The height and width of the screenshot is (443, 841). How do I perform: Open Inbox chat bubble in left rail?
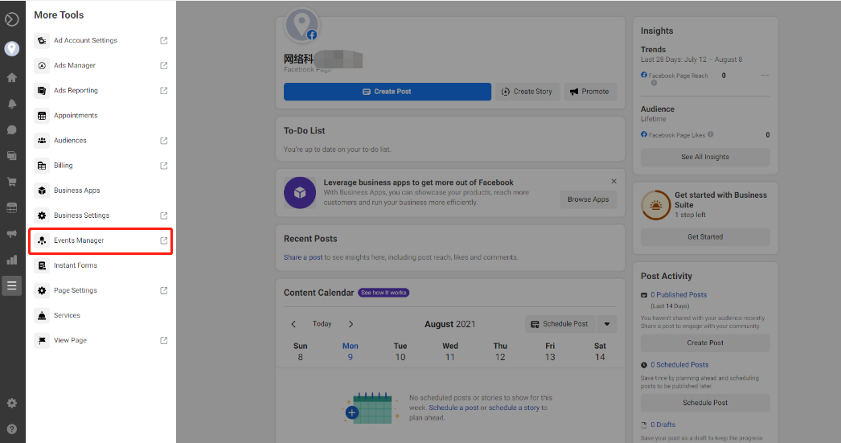[12, 129]
